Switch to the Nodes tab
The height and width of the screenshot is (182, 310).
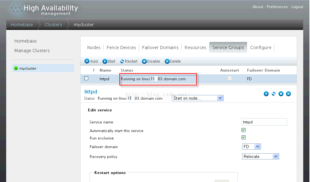(x=94, y=48)
